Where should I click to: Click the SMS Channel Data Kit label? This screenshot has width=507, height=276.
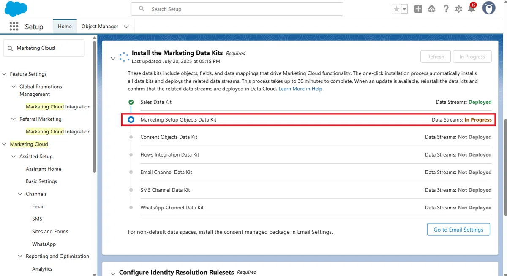tap(165, 190)
